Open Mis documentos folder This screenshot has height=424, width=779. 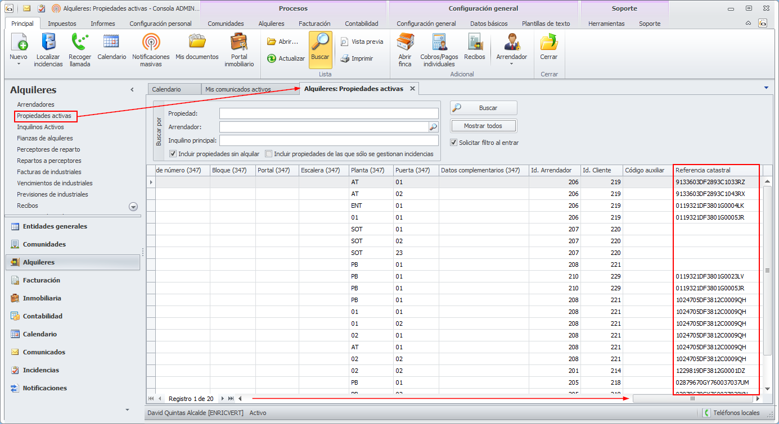pyautogui.click(x=197, y=43)
